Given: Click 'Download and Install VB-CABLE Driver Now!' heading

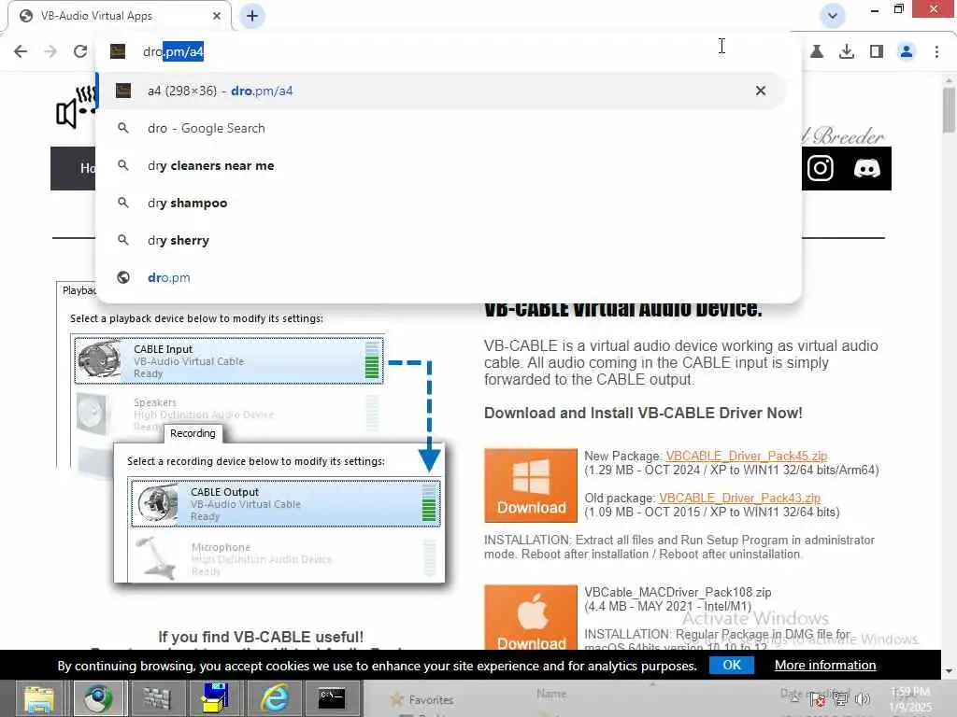Looking at the screenshot, I should 643,413.
